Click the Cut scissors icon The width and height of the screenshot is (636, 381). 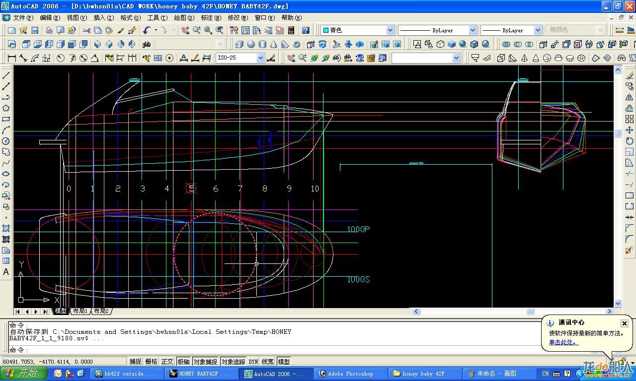86,30
